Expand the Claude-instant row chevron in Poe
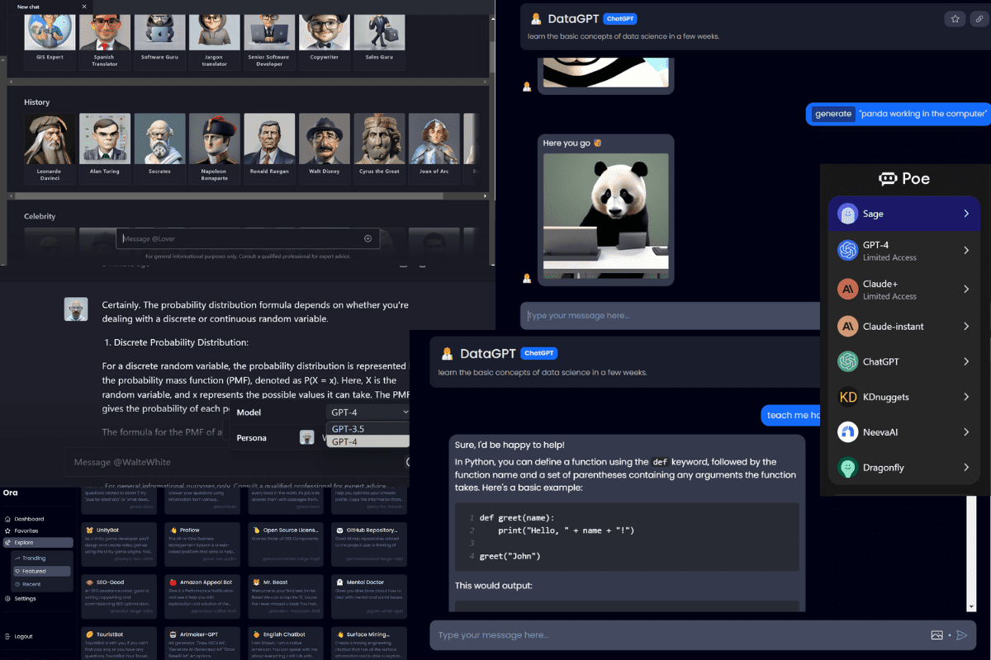The image size is (991, 660). coord(966,326)
